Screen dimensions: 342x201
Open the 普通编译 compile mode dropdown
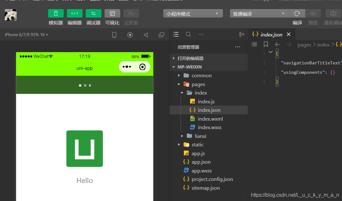tap(259, 14)
